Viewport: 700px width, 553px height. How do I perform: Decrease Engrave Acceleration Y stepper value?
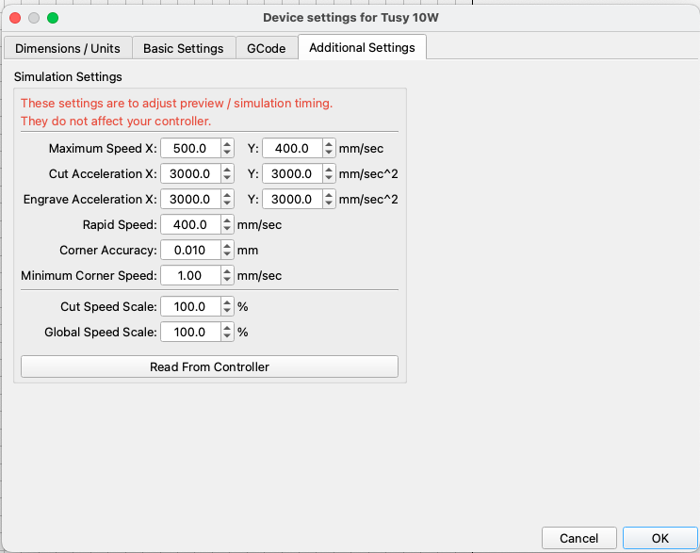(x=329, y=203)
